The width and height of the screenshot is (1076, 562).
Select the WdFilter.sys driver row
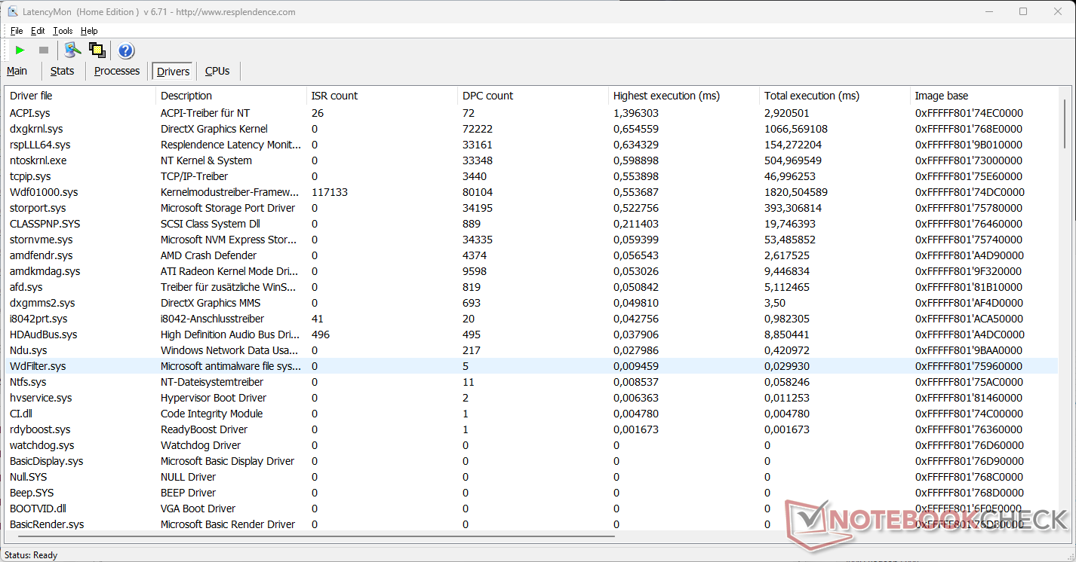tap(38, 366)
